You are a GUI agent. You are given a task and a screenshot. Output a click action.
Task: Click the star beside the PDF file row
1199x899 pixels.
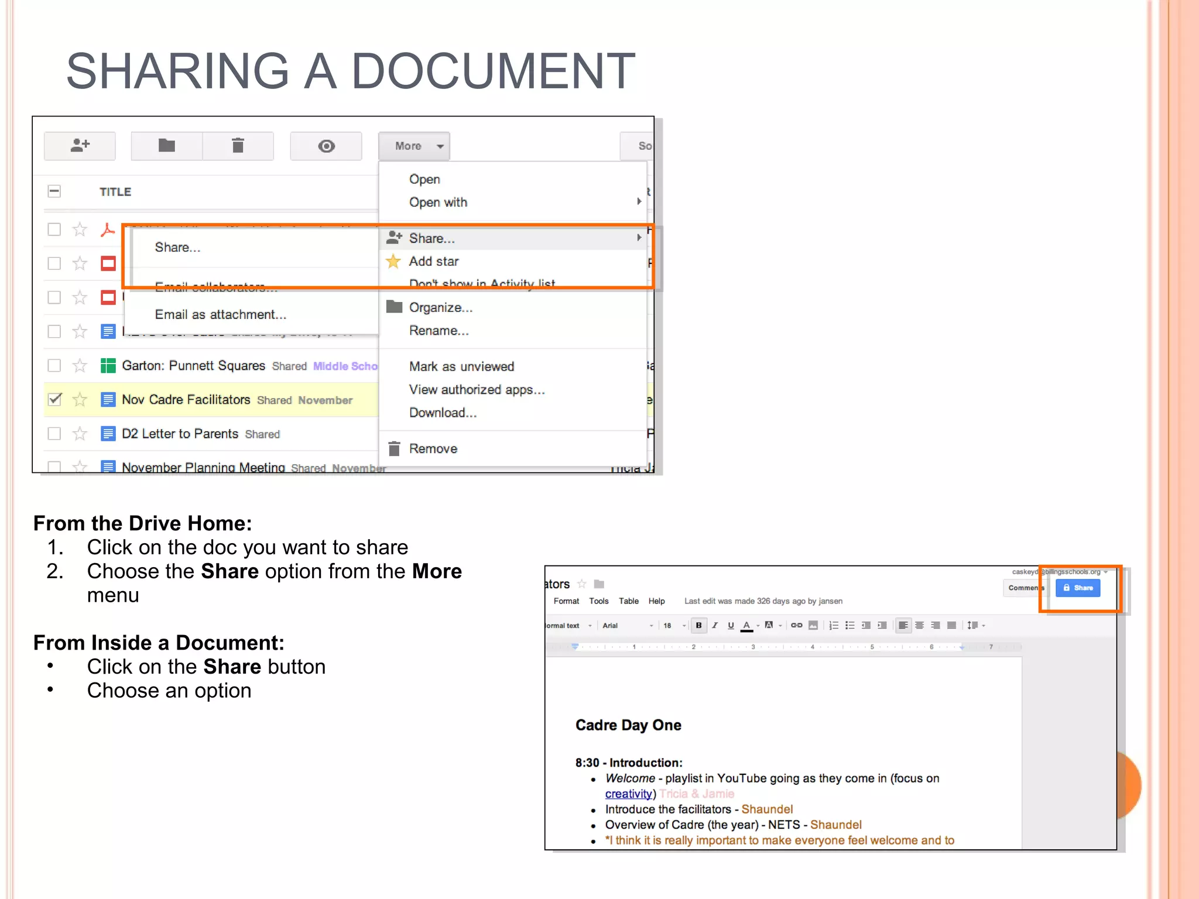[80, 229]
